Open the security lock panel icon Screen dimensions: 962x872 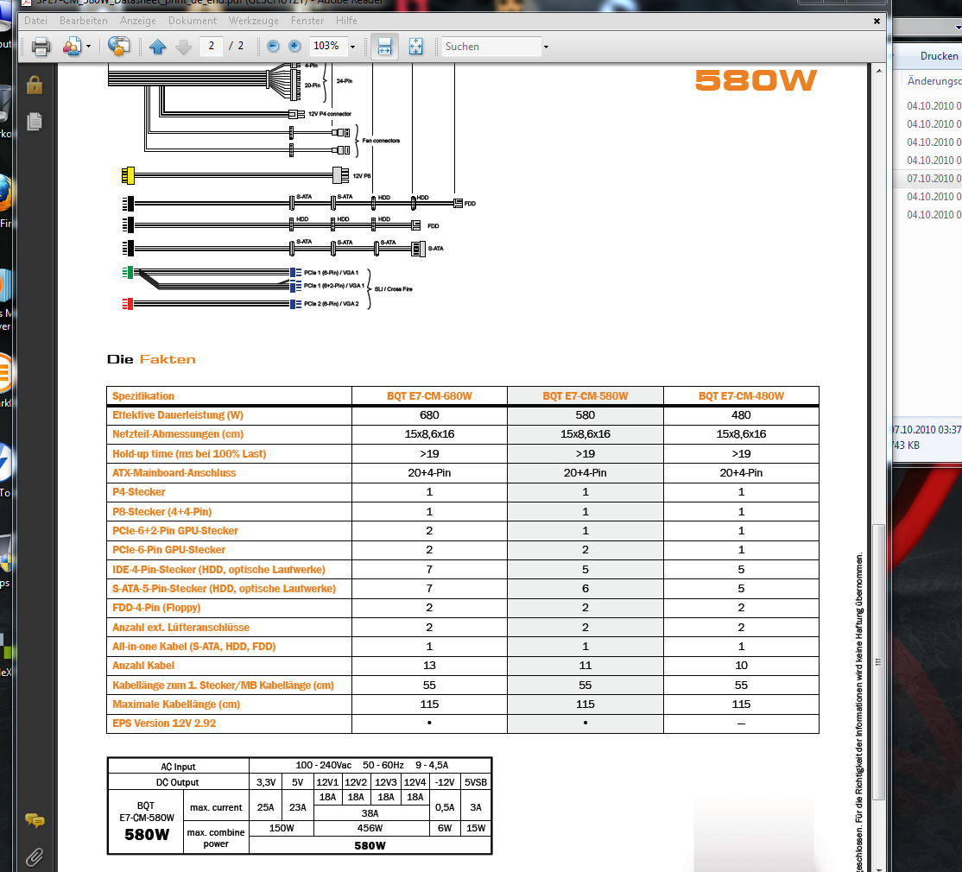[x=35, y=85]
